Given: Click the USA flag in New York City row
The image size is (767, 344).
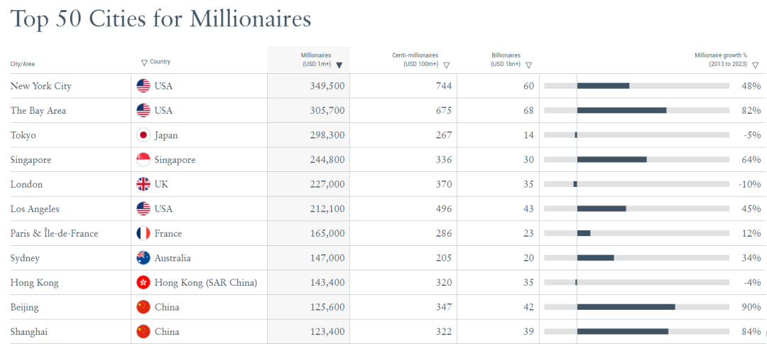Looking at the screenshot, I should click(x=143, y=86).
